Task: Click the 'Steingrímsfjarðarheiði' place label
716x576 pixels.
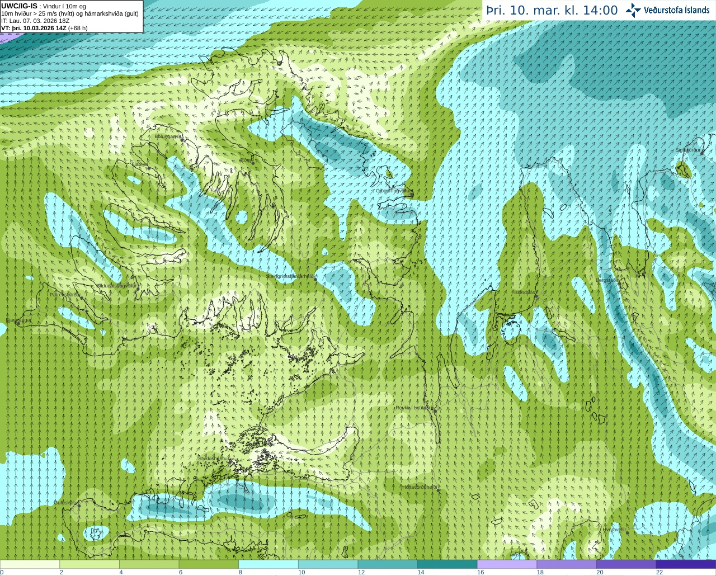Action: click(x=291, y=276)
